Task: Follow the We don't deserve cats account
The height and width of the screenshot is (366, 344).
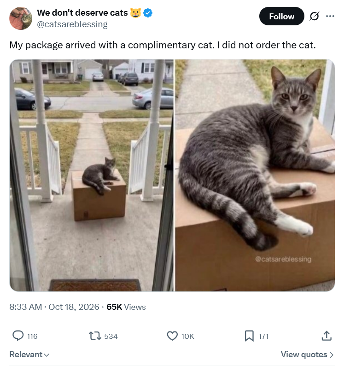Action: click(282, 16)
